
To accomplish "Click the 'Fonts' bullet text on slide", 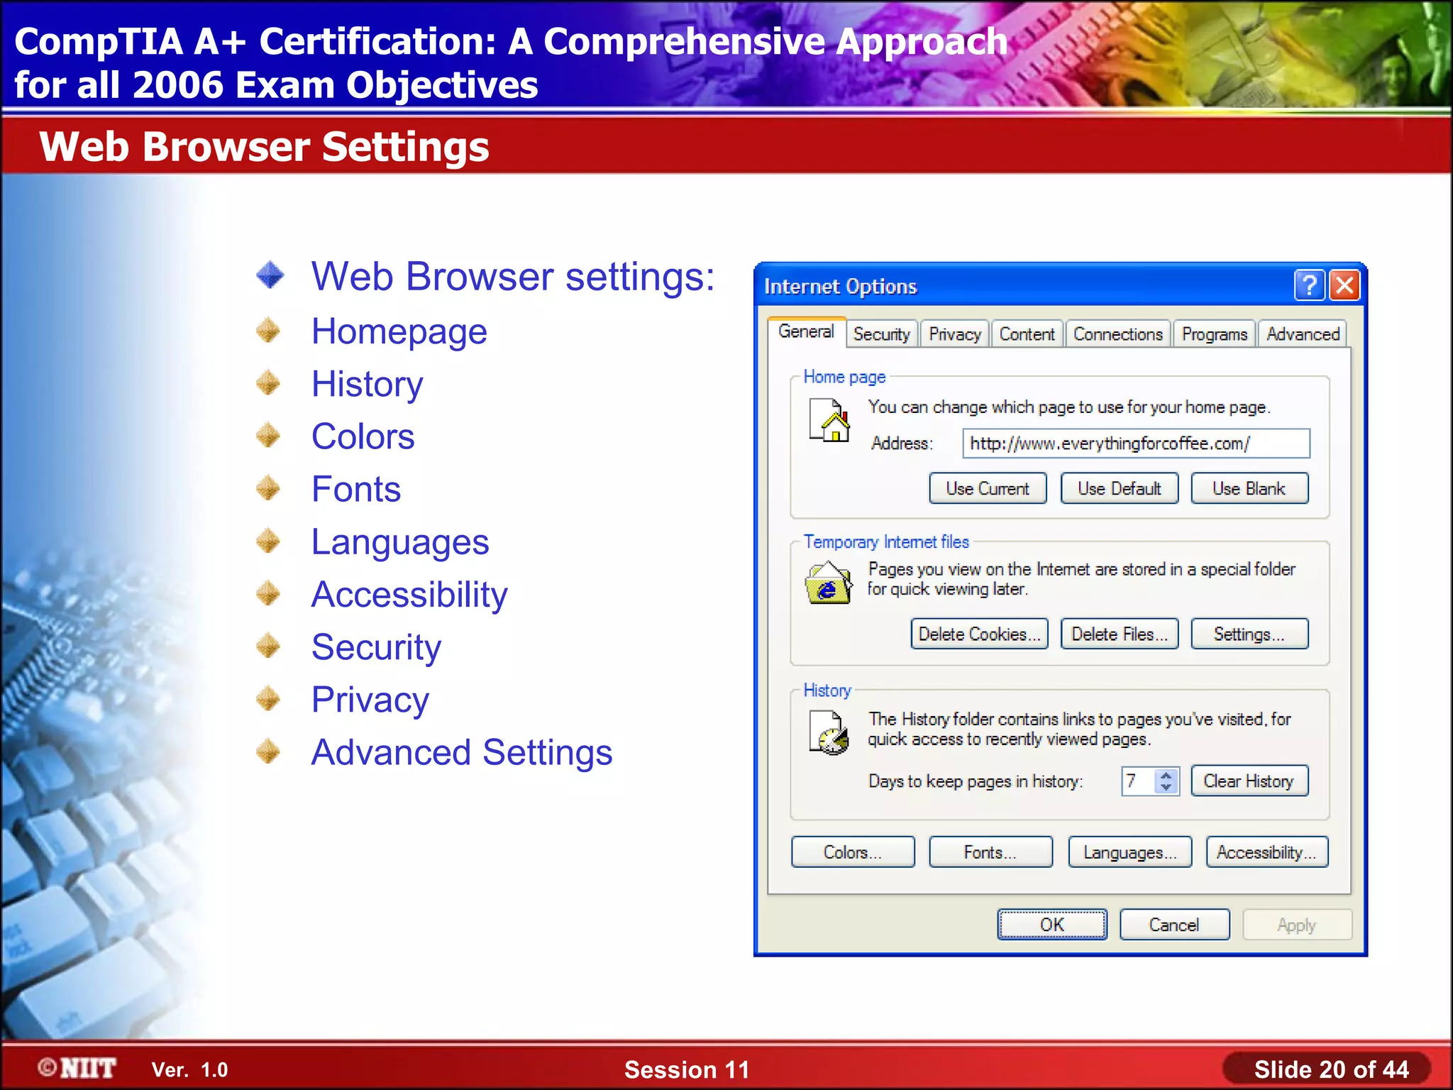I will tap(356, 489).
